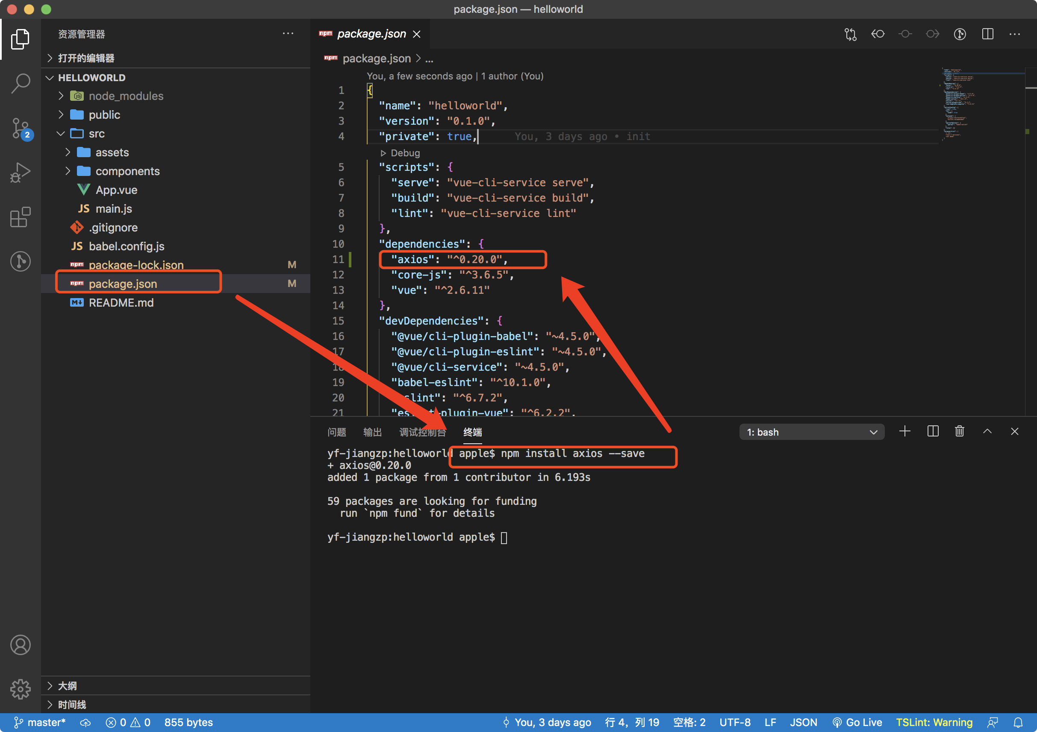Screen dimensions: 1037x732
Task: Open the Manage gear icon
Action: (21, 689)
